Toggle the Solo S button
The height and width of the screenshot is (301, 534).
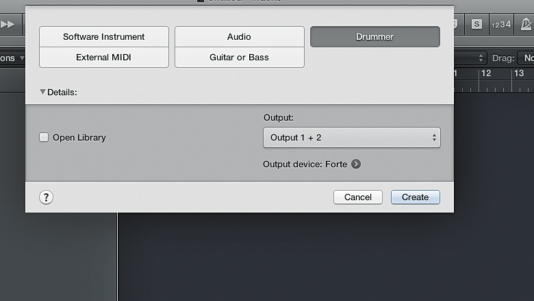tap(476, 24)
